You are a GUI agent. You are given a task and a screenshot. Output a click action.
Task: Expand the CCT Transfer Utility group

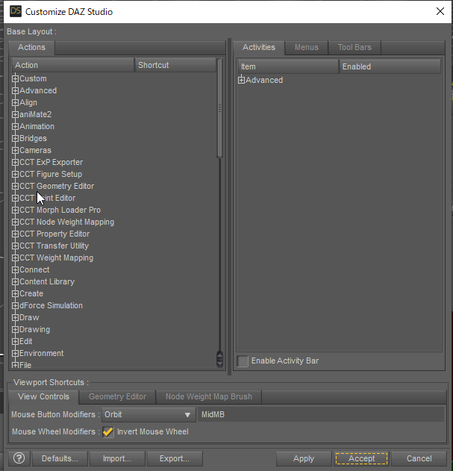15,246
